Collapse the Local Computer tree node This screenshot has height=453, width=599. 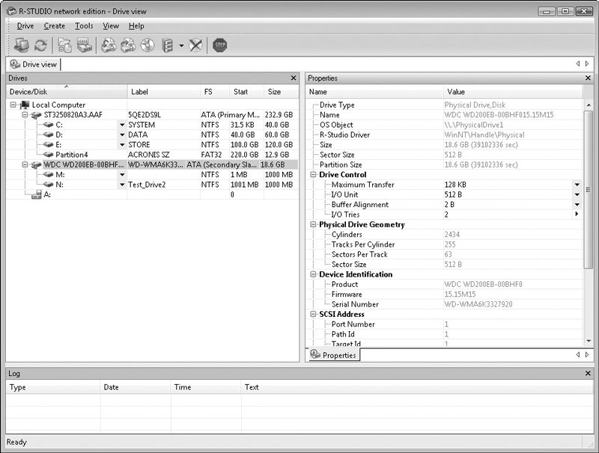pyautogui.click(x=13, y=105)
